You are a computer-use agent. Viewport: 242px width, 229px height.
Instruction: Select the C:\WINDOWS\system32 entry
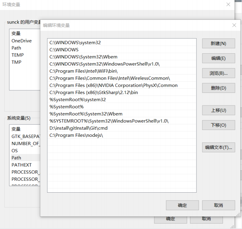(122, 42)
